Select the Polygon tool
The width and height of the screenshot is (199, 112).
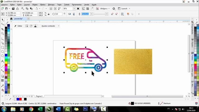[2, 56]
